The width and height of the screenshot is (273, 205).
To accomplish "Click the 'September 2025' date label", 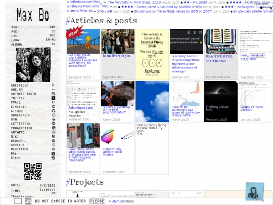I will [x=113, y=77].
